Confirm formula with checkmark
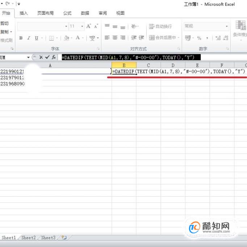The height and width of the screenshot is (247, 247). [x=47, y=57]
